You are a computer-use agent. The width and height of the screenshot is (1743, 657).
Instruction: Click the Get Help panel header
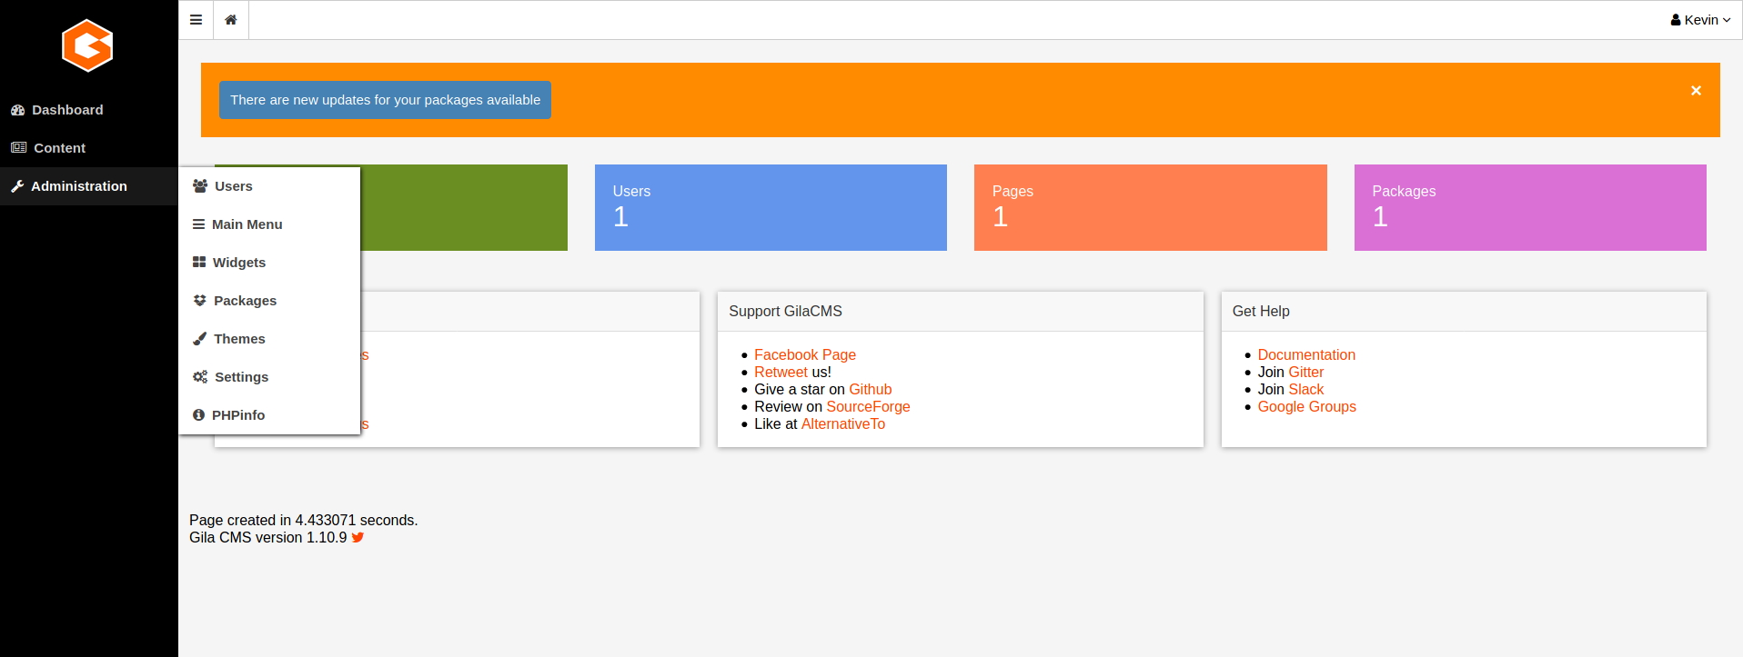(x=1464, y=312)
